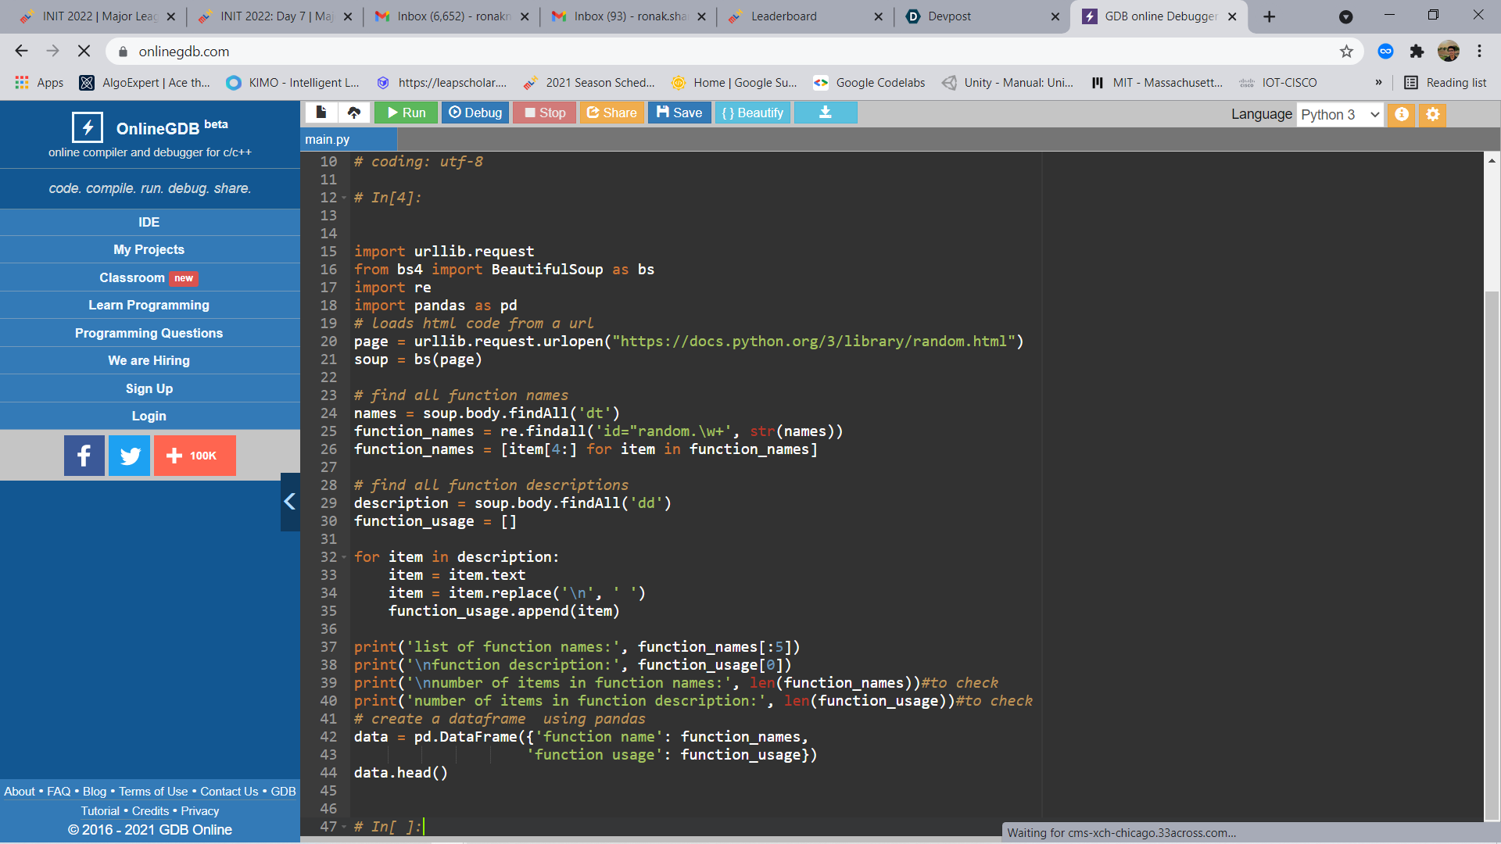
Task: Open the orange info icon button
Action: 1402,114
